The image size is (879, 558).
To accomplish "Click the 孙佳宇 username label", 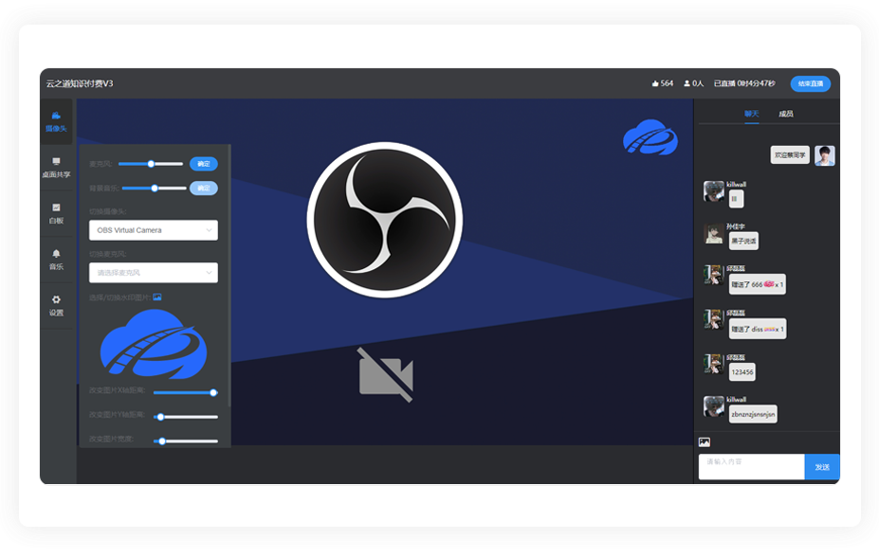I will tap(736, 226).
